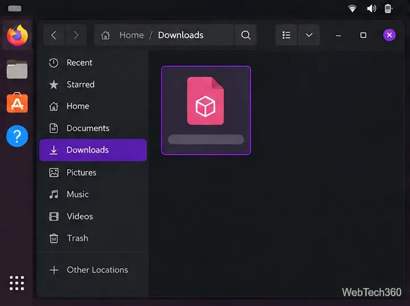410x306 pixels.
Task: Open search with the magnifier icon
Action: pos(245,35)
